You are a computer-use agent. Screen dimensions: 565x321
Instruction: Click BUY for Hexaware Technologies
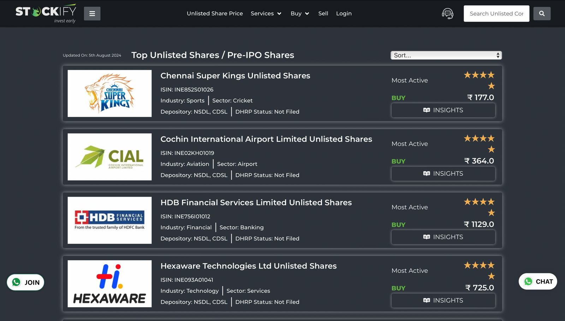[398, 288]
